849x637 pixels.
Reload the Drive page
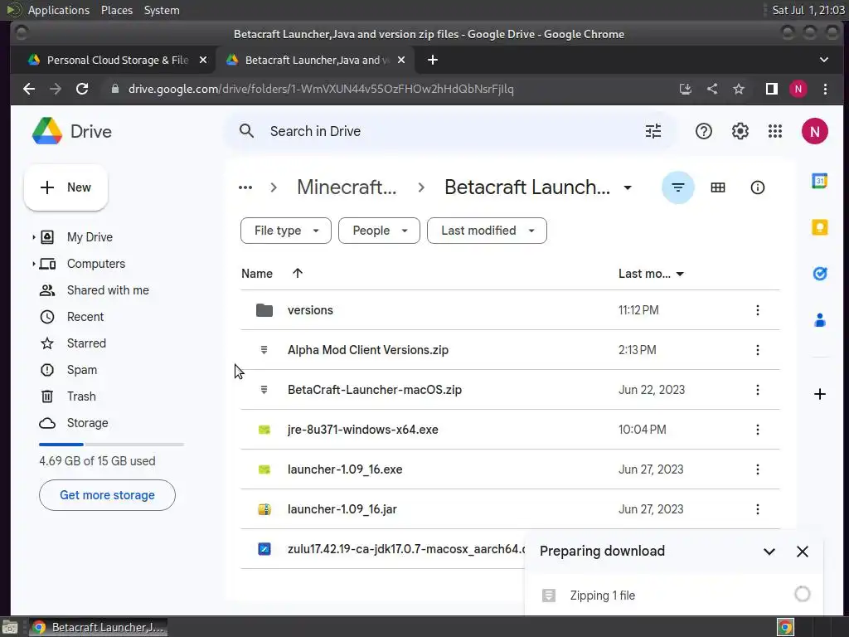[82, 89]
